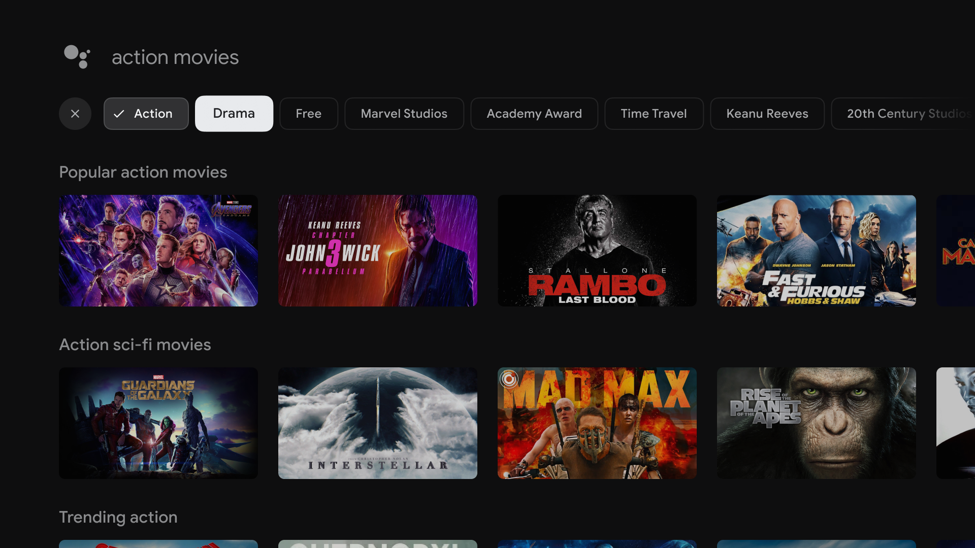Choose the Academy Award filter chip
The width and height of the screenshot is (975, 548).
tap(534, 114)
